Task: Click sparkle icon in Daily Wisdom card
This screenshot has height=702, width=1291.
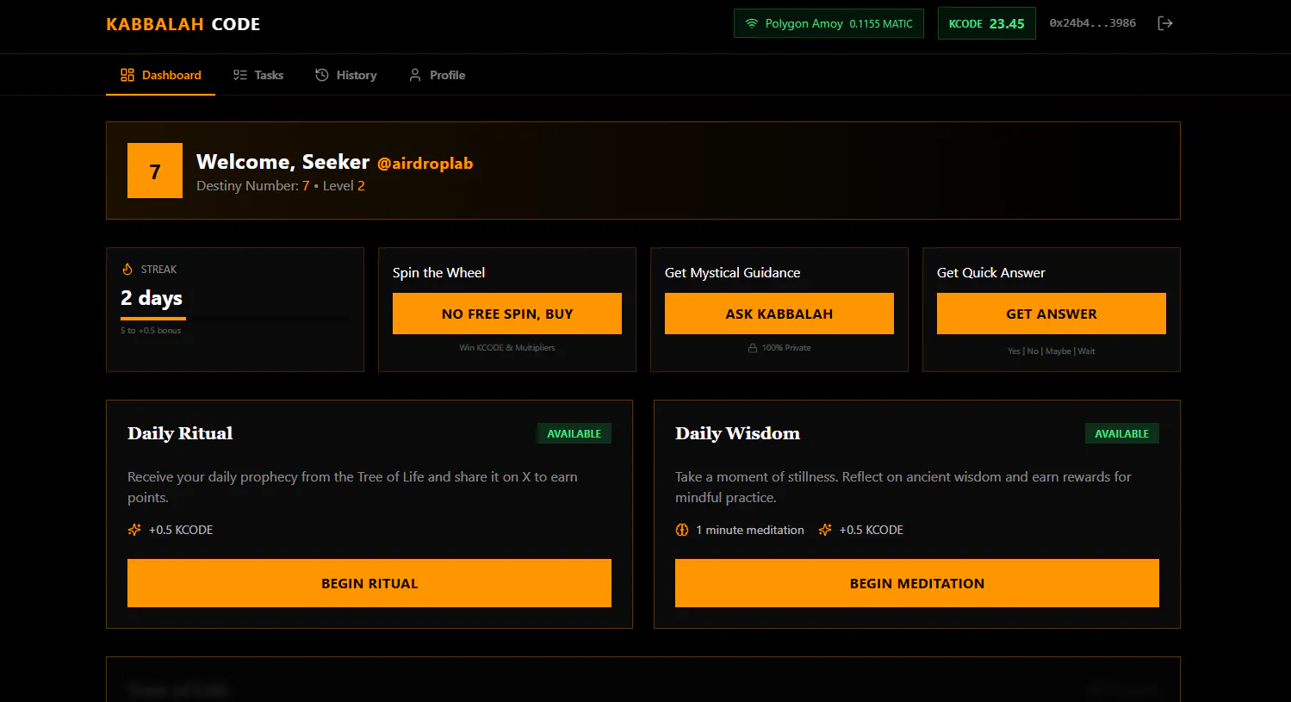Action: 825,530
